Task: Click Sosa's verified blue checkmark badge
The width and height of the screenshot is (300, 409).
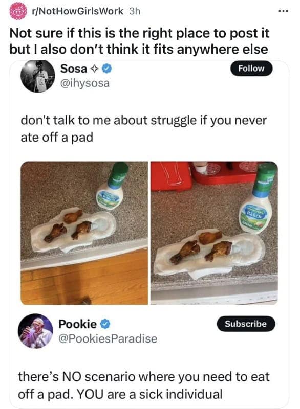Action: point(106,69)
